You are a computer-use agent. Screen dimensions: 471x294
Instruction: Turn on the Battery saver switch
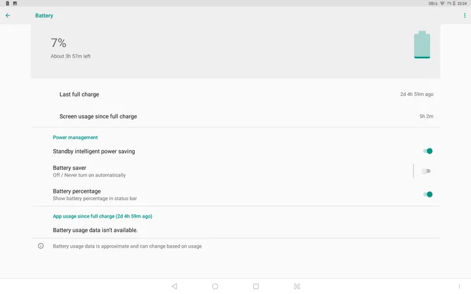pyautogui.click(x=426, y=171)
